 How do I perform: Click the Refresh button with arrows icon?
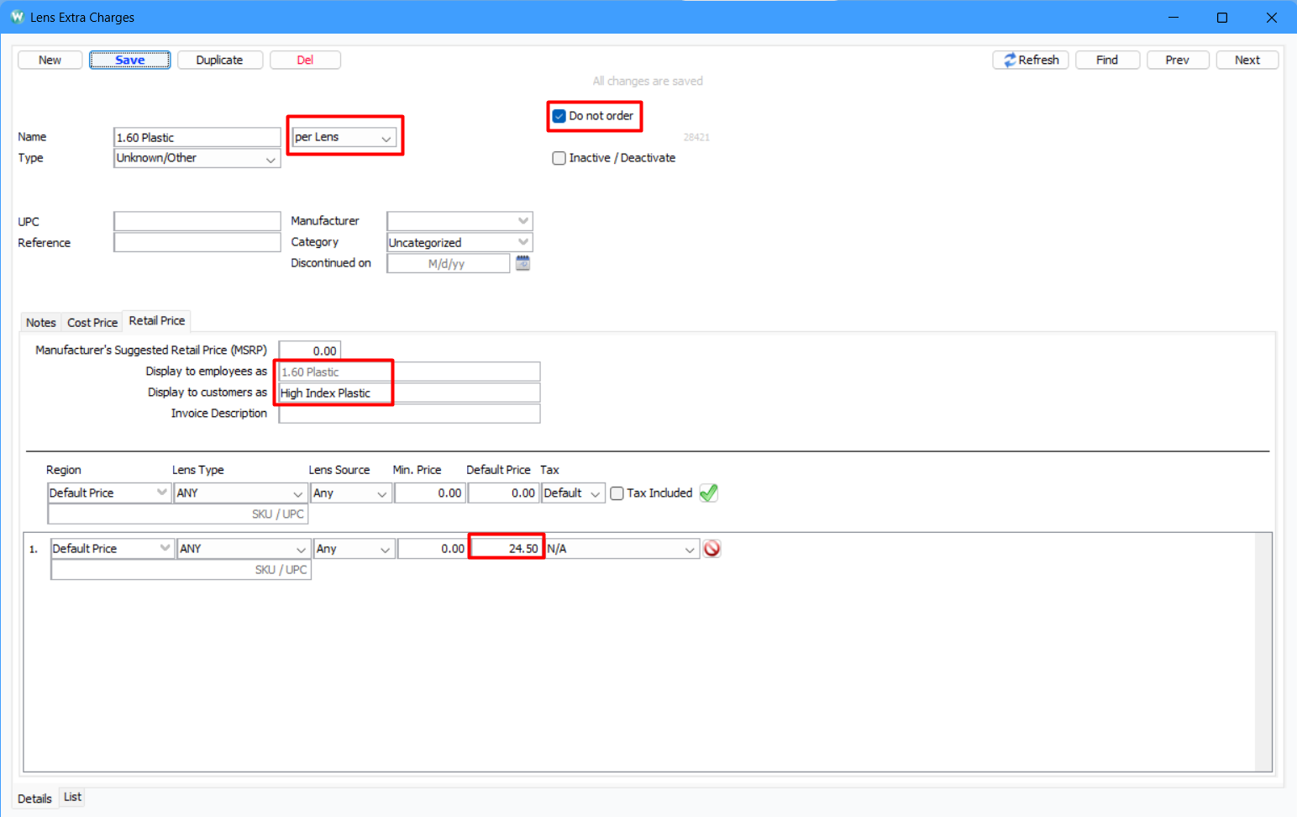(1031, 60)
